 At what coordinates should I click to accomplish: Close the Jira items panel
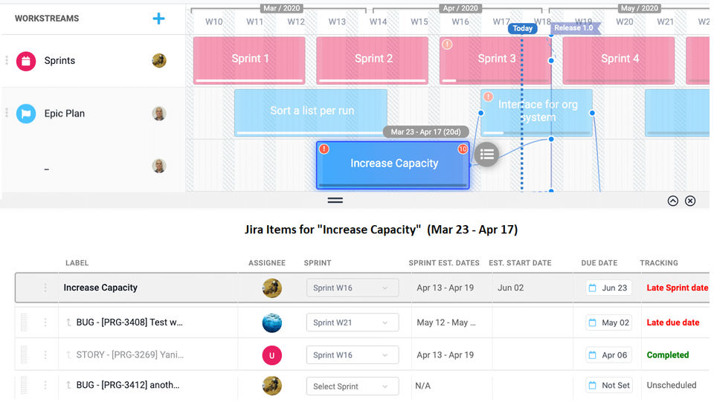tap(690, 201)
